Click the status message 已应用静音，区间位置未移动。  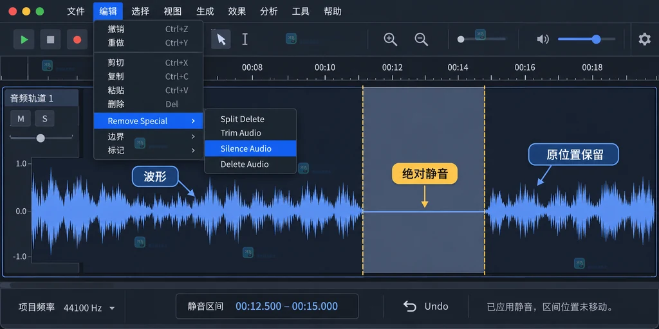(550, 307)
